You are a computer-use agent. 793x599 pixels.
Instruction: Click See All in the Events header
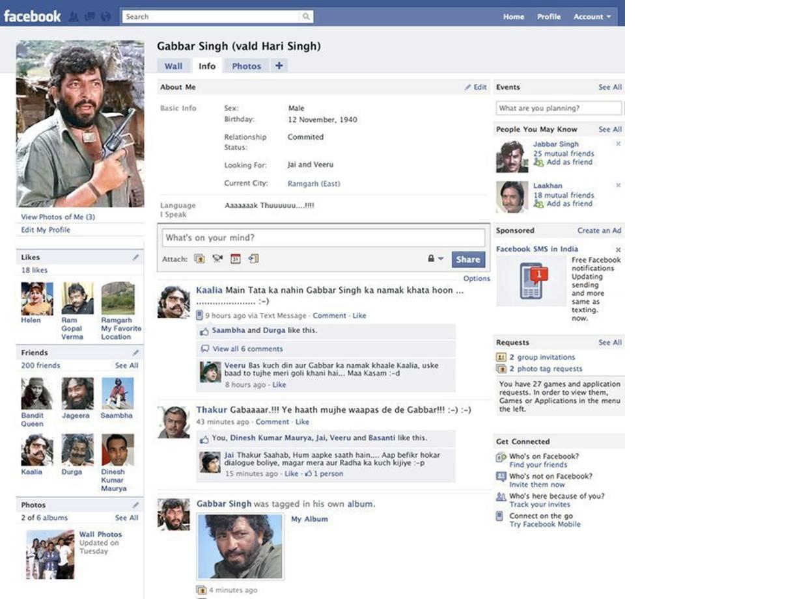610,87
